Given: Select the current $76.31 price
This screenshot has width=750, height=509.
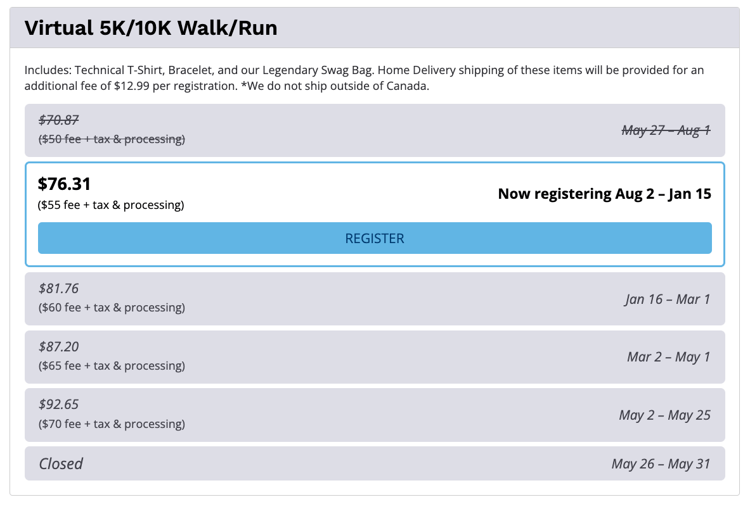Looking at the screenshot, I should (64, 184).
